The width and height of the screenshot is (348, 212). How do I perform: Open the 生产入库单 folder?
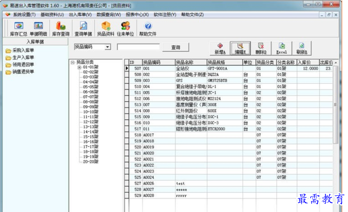pyautogui.click(x=20, y=58)
